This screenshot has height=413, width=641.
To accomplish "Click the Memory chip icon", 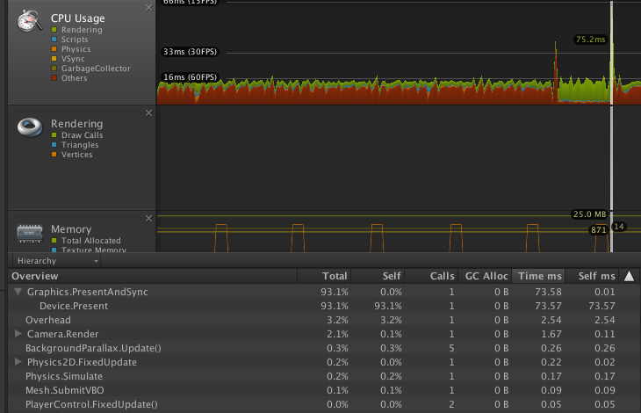I will pos(30,234).
